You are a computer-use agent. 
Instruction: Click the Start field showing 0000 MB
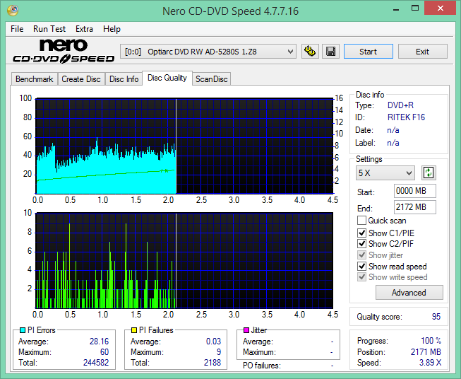(414, 191)
